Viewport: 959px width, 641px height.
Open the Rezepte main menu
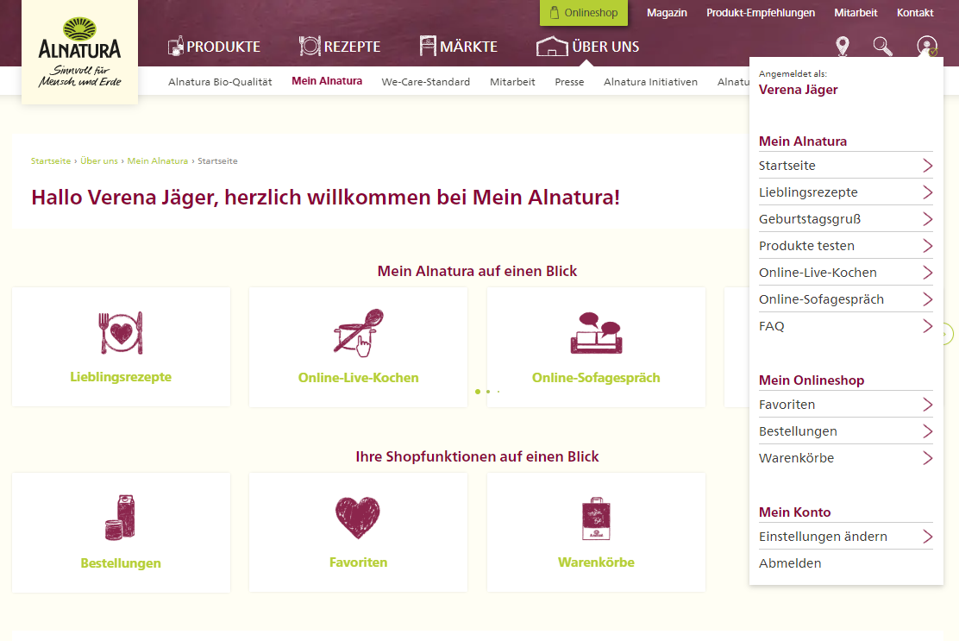tap(340, 47)
